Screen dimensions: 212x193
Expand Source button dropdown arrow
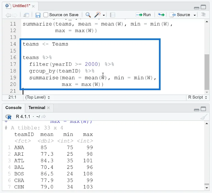click(x=195, y=15)
